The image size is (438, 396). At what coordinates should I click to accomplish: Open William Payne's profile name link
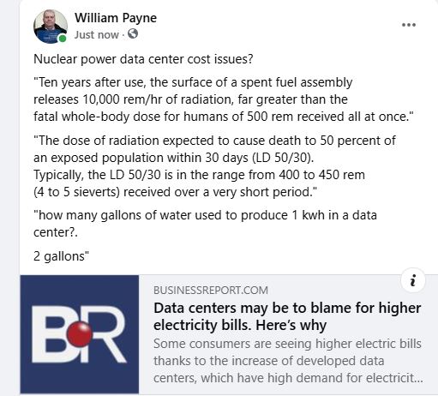116,18
